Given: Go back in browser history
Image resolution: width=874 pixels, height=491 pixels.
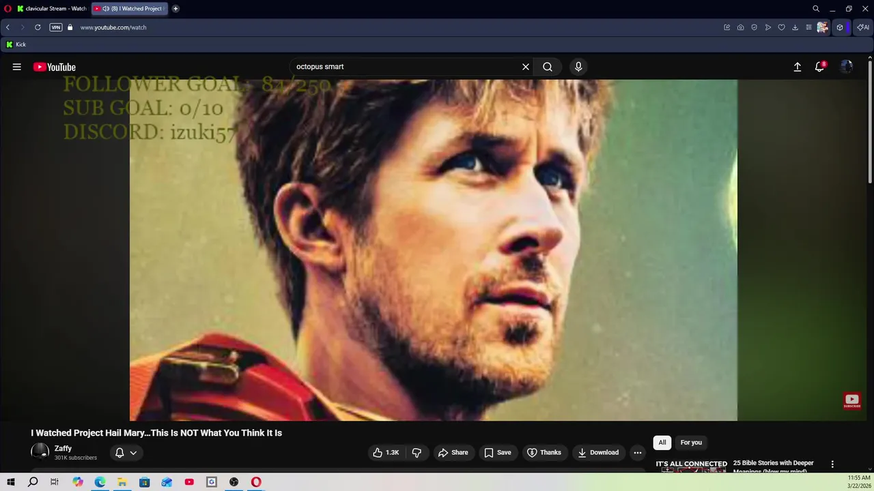Looking at the screenshot, I should coord(8,27).
